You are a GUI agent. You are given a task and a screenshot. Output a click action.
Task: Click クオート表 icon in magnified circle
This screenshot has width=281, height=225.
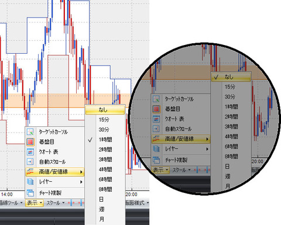(156, 119)
